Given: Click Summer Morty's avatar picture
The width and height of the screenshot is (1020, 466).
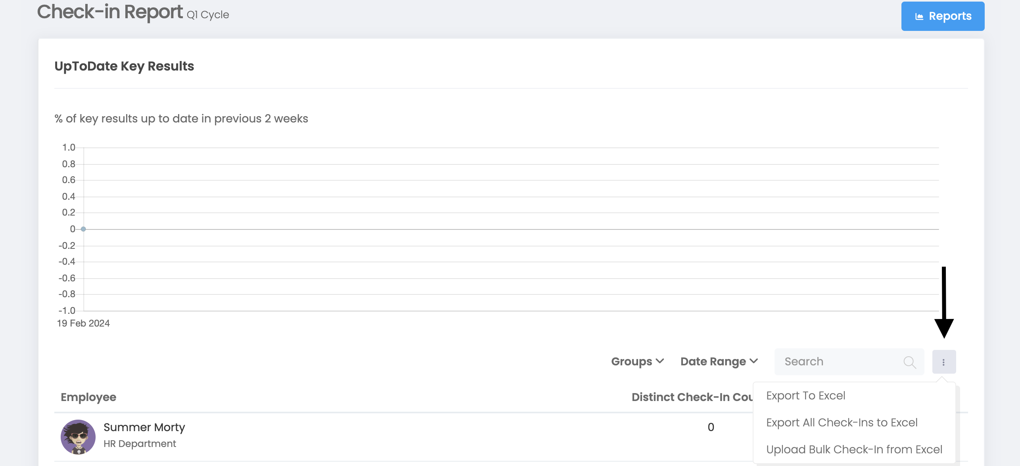Looking at the screenshot, I should pos(78,437).
